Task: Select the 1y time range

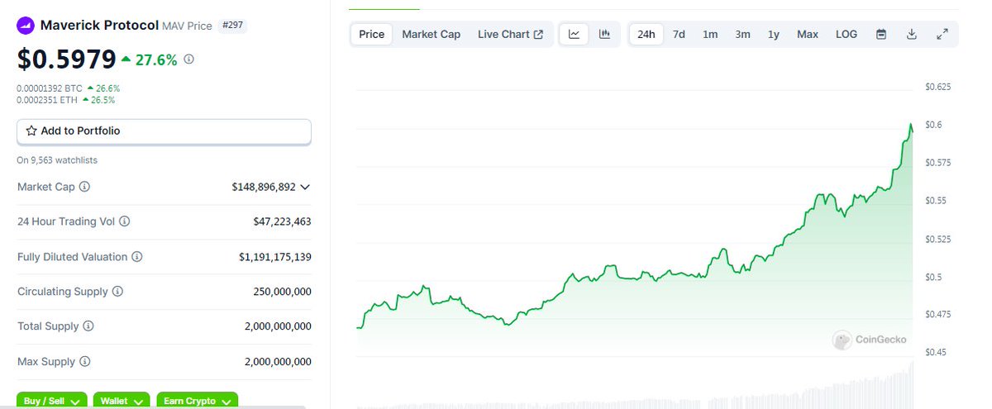Action: pyautogui.click(x=774, y=34)
